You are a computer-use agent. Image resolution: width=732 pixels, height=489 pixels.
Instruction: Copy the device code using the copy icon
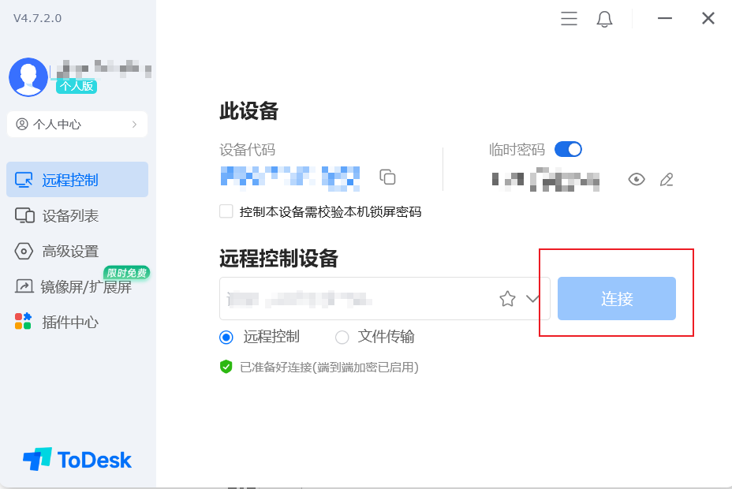[x=387, y=177]
